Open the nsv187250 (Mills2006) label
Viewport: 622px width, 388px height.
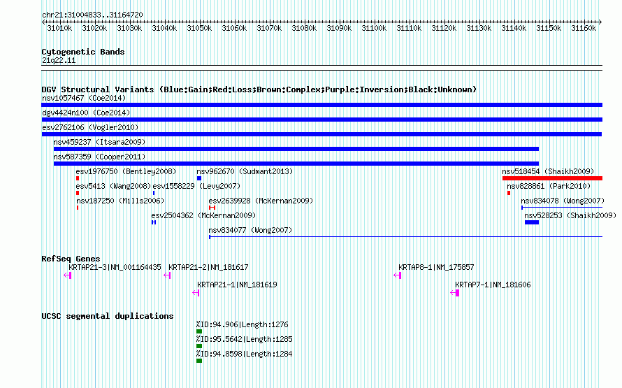coord(120,201)
